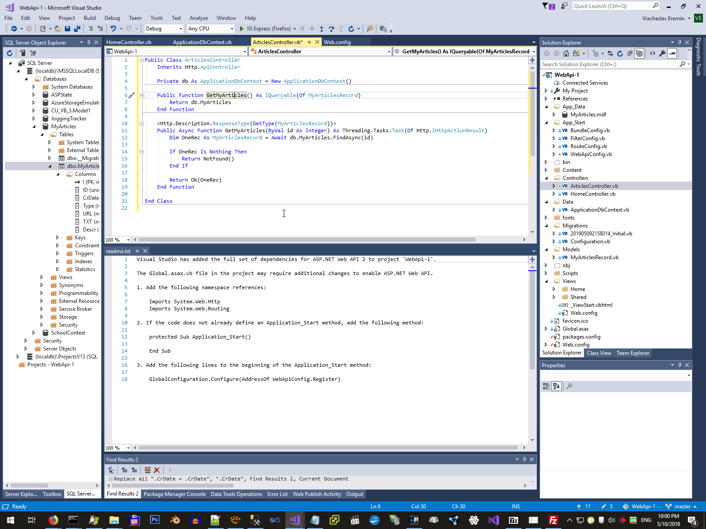Expand the Scripts folder in Solution Explorer
The image size is (706, 529).
coord(546,273)
